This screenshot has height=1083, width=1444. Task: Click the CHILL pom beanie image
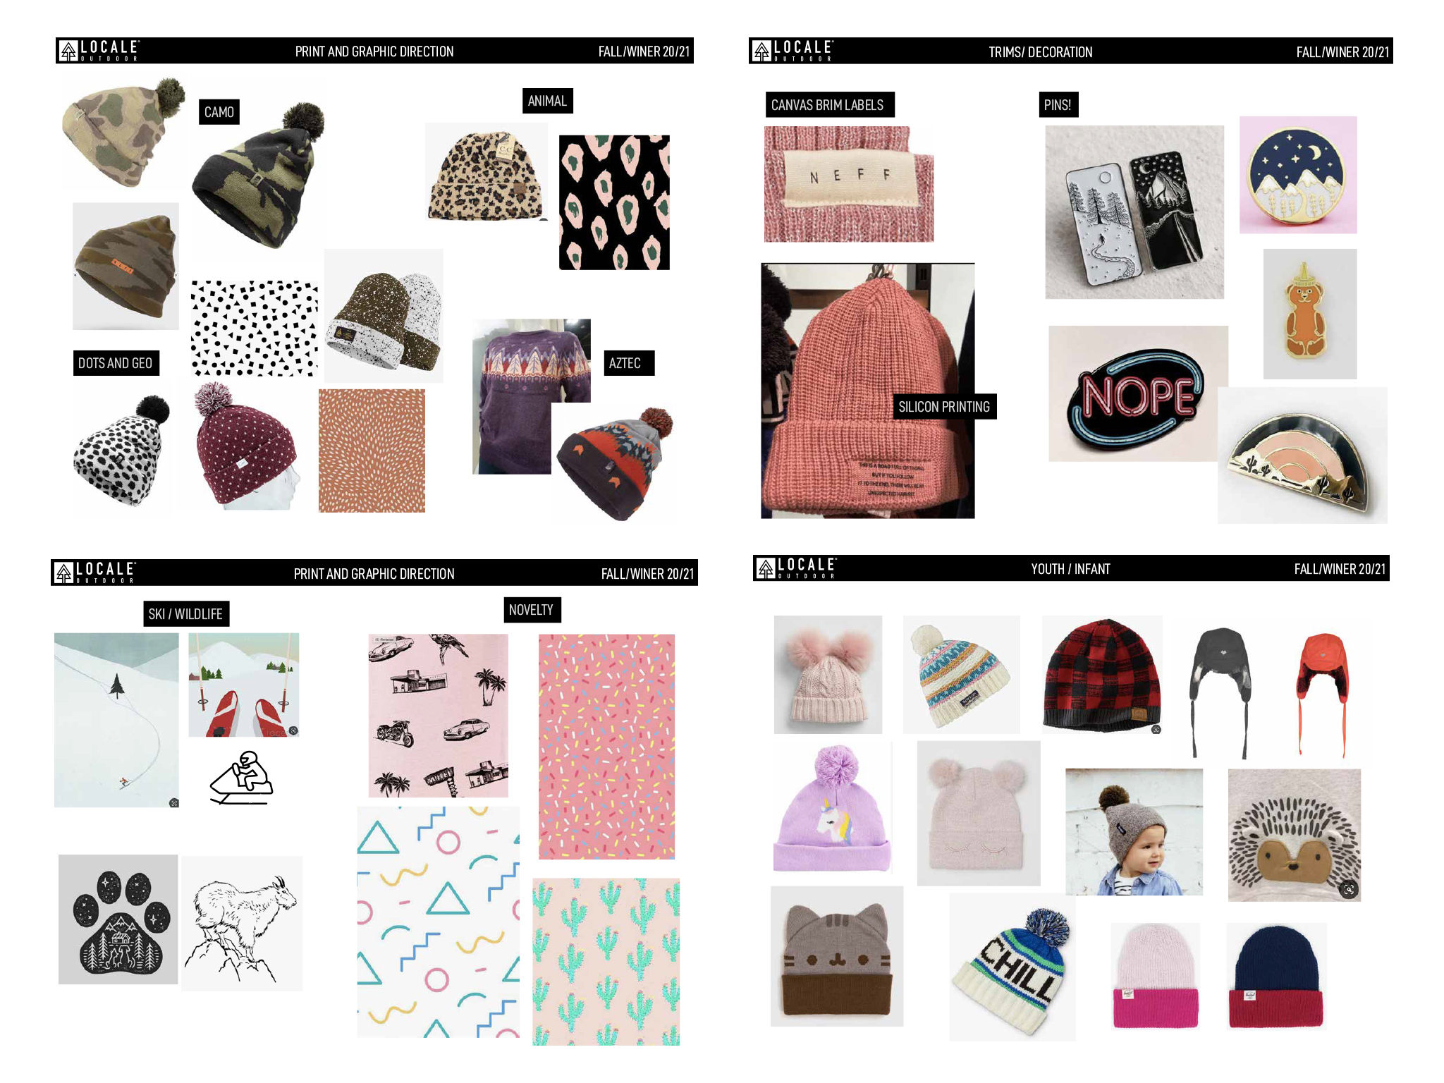coord(1012,967)
